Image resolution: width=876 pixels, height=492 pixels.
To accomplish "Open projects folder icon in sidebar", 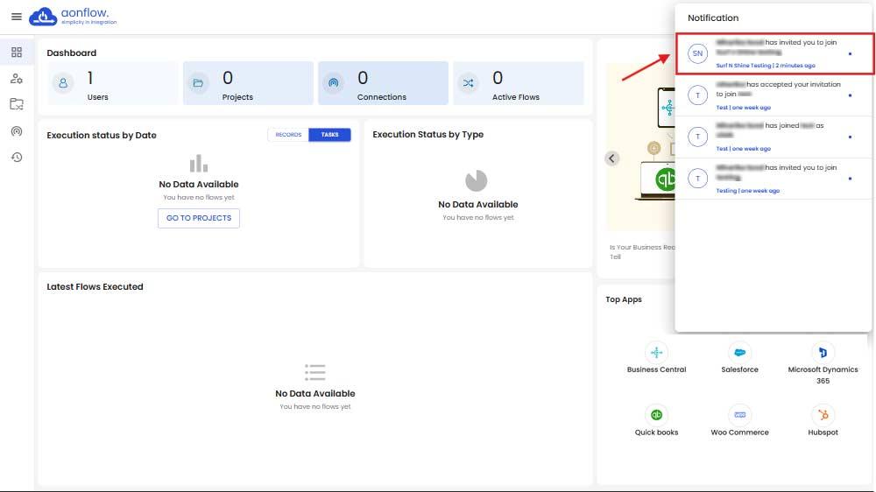I will (x=16, y=105).
